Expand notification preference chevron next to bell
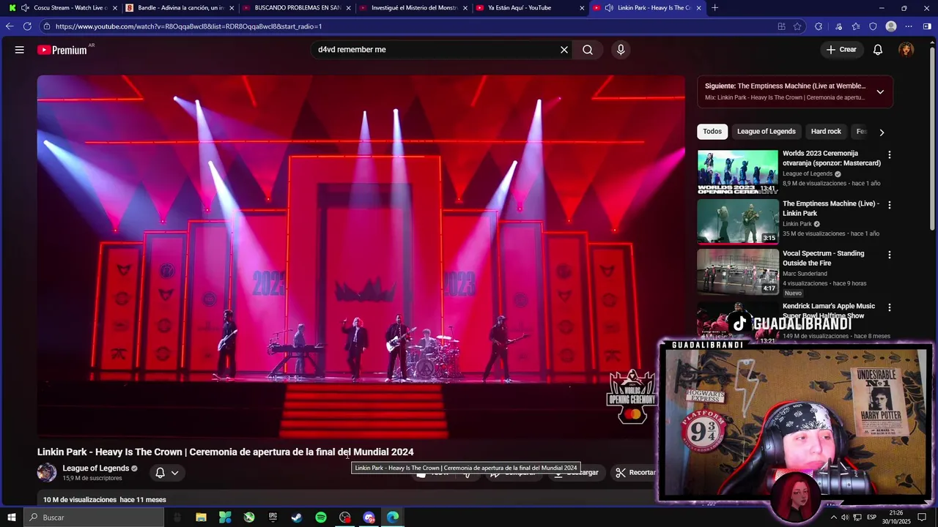This screenshot has width=938, height=527. click(175, 473)
